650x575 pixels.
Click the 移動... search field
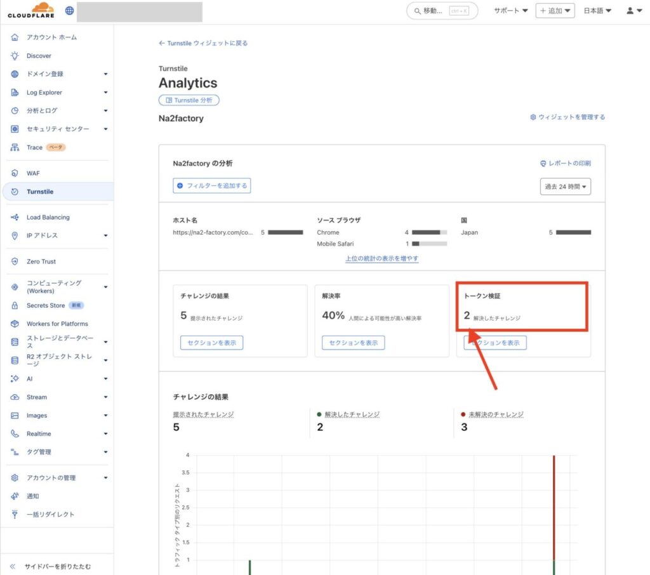click(442, 11)
